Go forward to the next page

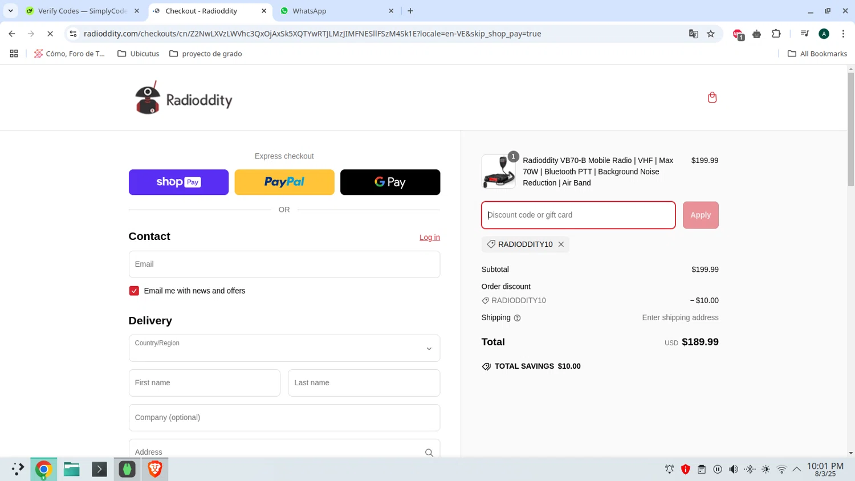pos(31,34)
